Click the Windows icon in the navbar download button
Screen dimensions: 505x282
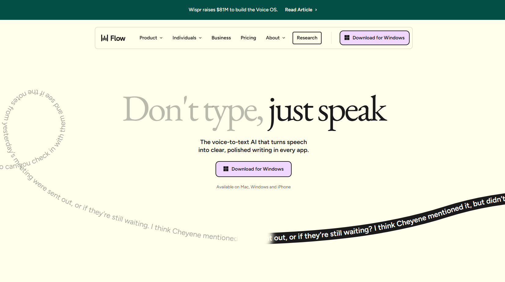(x=347, y=38)
